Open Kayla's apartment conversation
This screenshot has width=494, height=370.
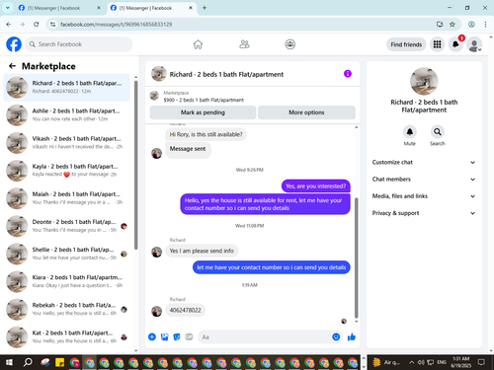(66, 171)
